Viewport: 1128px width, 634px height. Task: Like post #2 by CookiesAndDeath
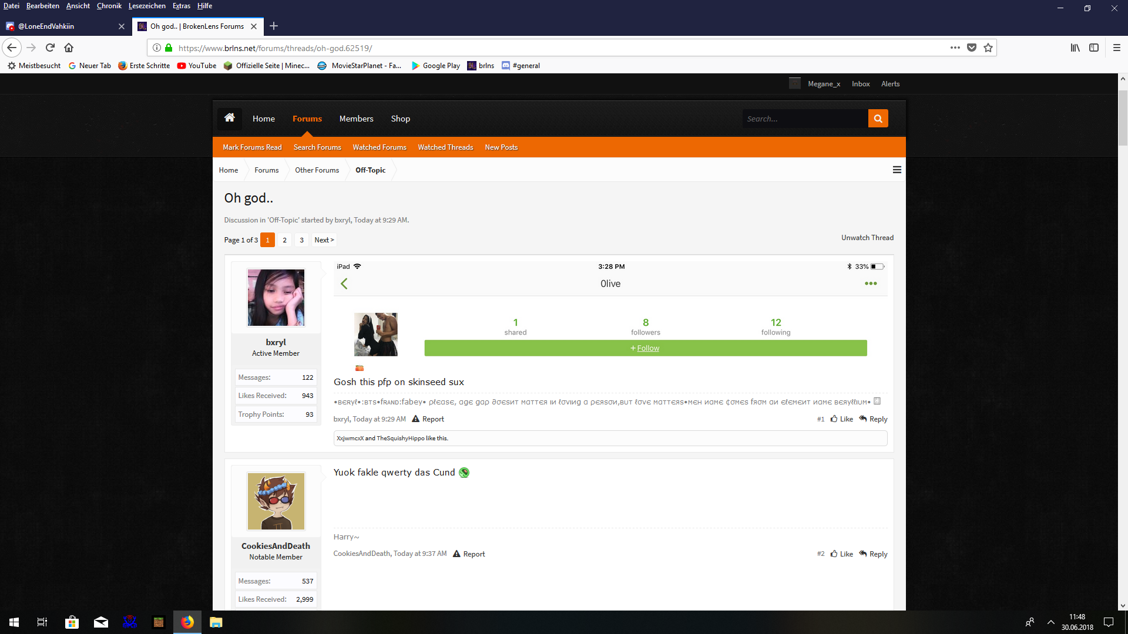tap(842, 554)
